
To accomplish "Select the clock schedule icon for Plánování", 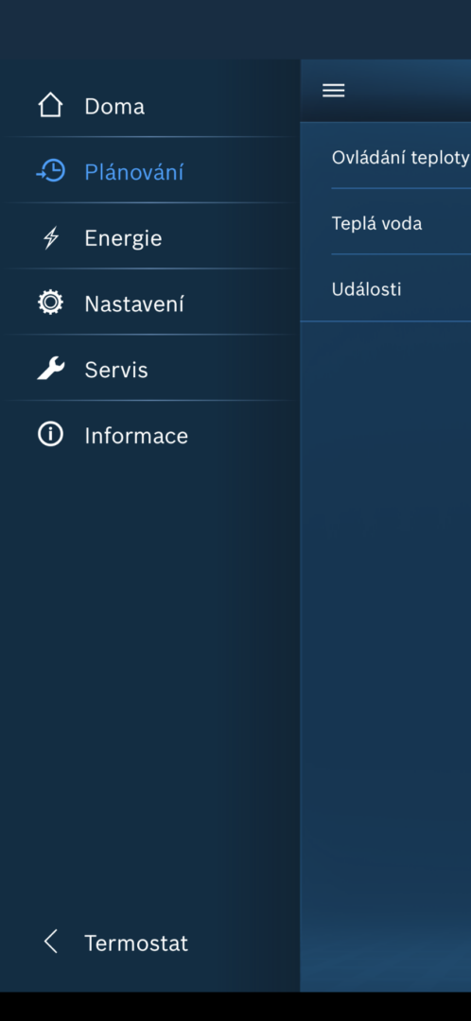I will click(50, 172).
